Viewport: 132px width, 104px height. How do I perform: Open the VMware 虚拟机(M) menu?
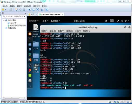pos(28,6)
